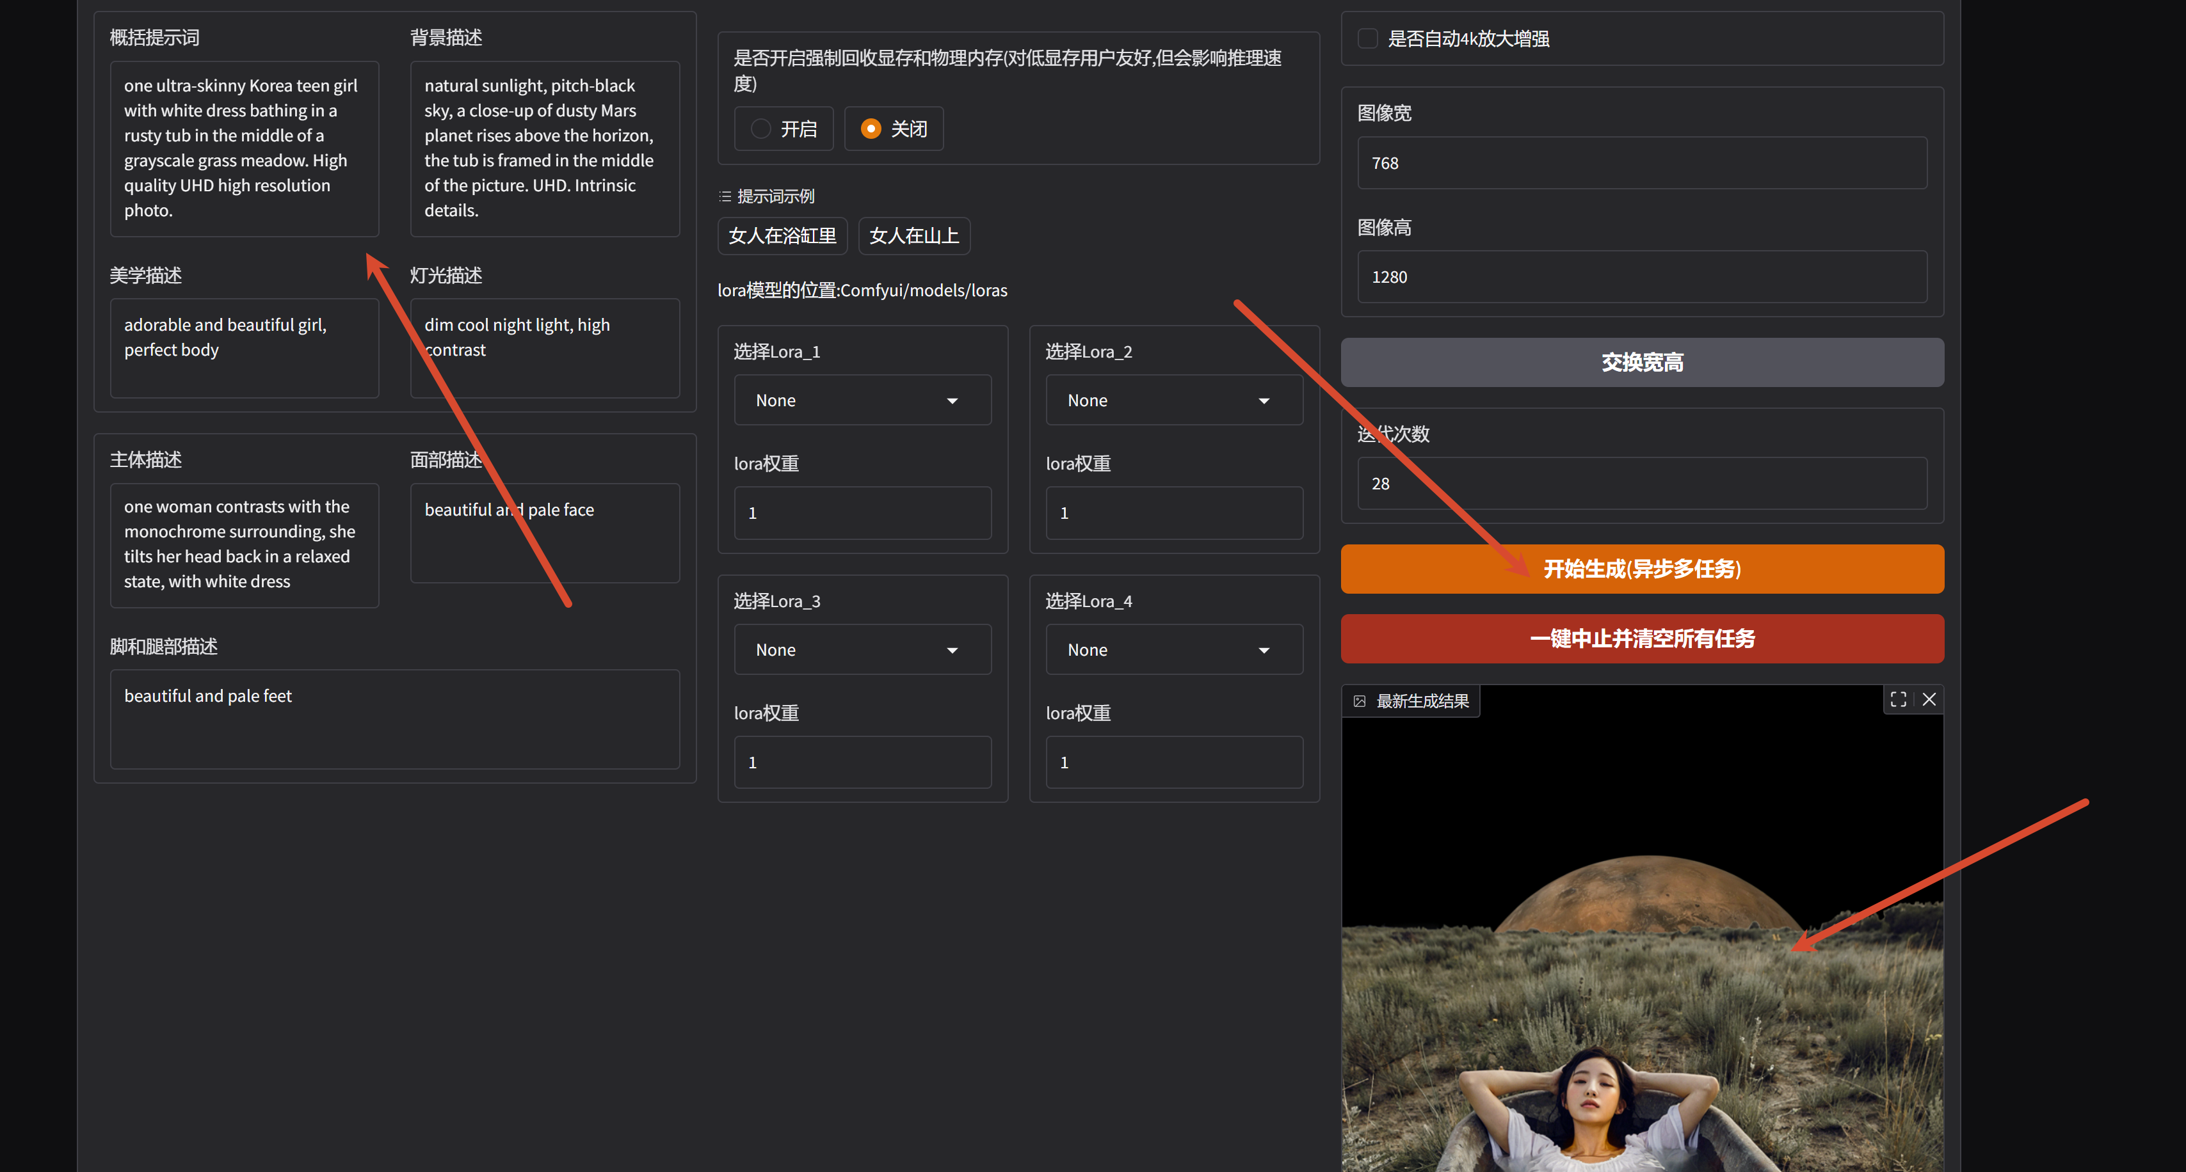Edit the 图像宽 width field showing 768
Screen dimensions: 2186x1172
[1642, 163]
